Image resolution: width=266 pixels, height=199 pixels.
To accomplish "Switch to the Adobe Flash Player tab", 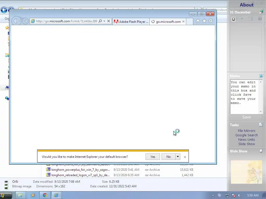I will (x=131, y=22).
